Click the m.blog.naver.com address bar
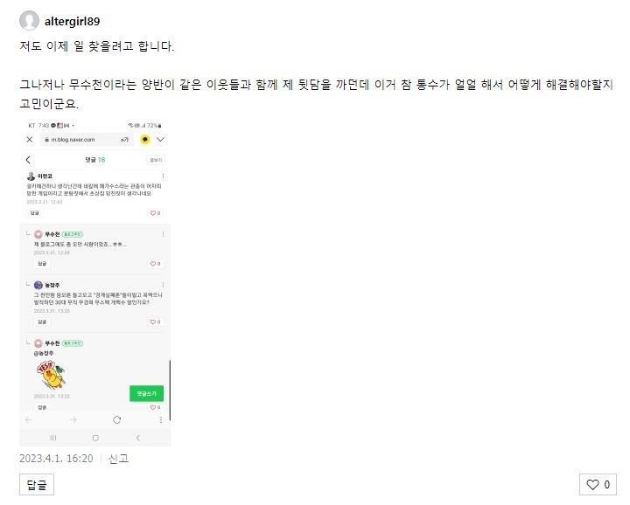 [x=86, y=140]
